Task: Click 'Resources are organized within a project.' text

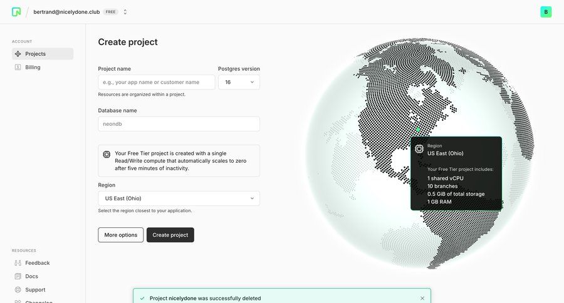Action: tap(142, 95)
